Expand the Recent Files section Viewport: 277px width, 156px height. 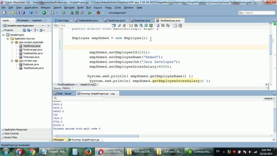[3, 137]
